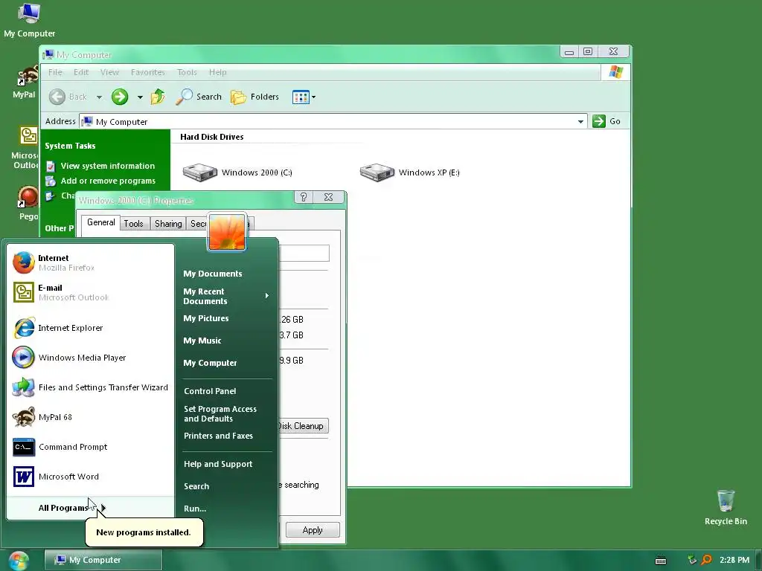The image size is (762, 571).
Task: Open the View menu
Action: point(109,72)
